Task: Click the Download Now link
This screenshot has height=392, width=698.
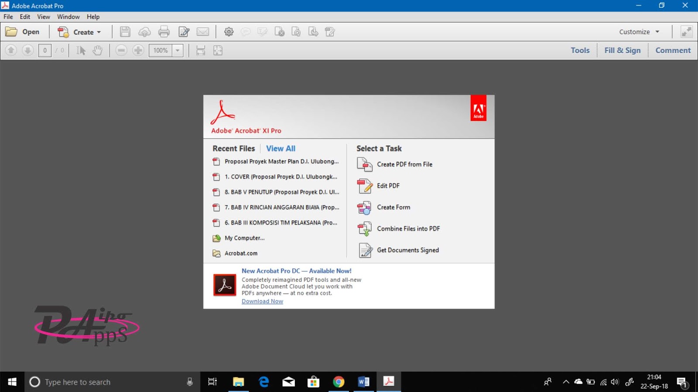Action: [x=262, y=301]
